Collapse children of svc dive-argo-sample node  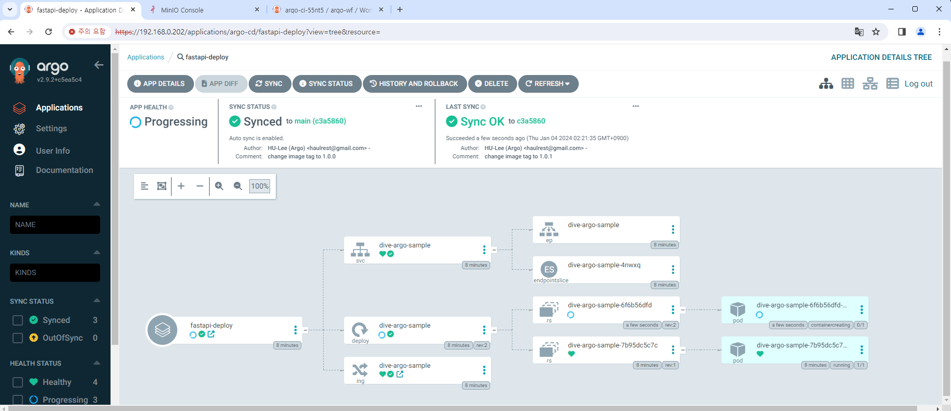pyautogui.click(x=494, y=250)
